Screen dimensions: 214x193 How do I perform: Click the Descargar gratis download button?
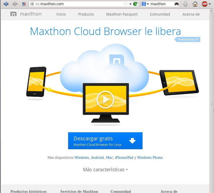[105, 141]
